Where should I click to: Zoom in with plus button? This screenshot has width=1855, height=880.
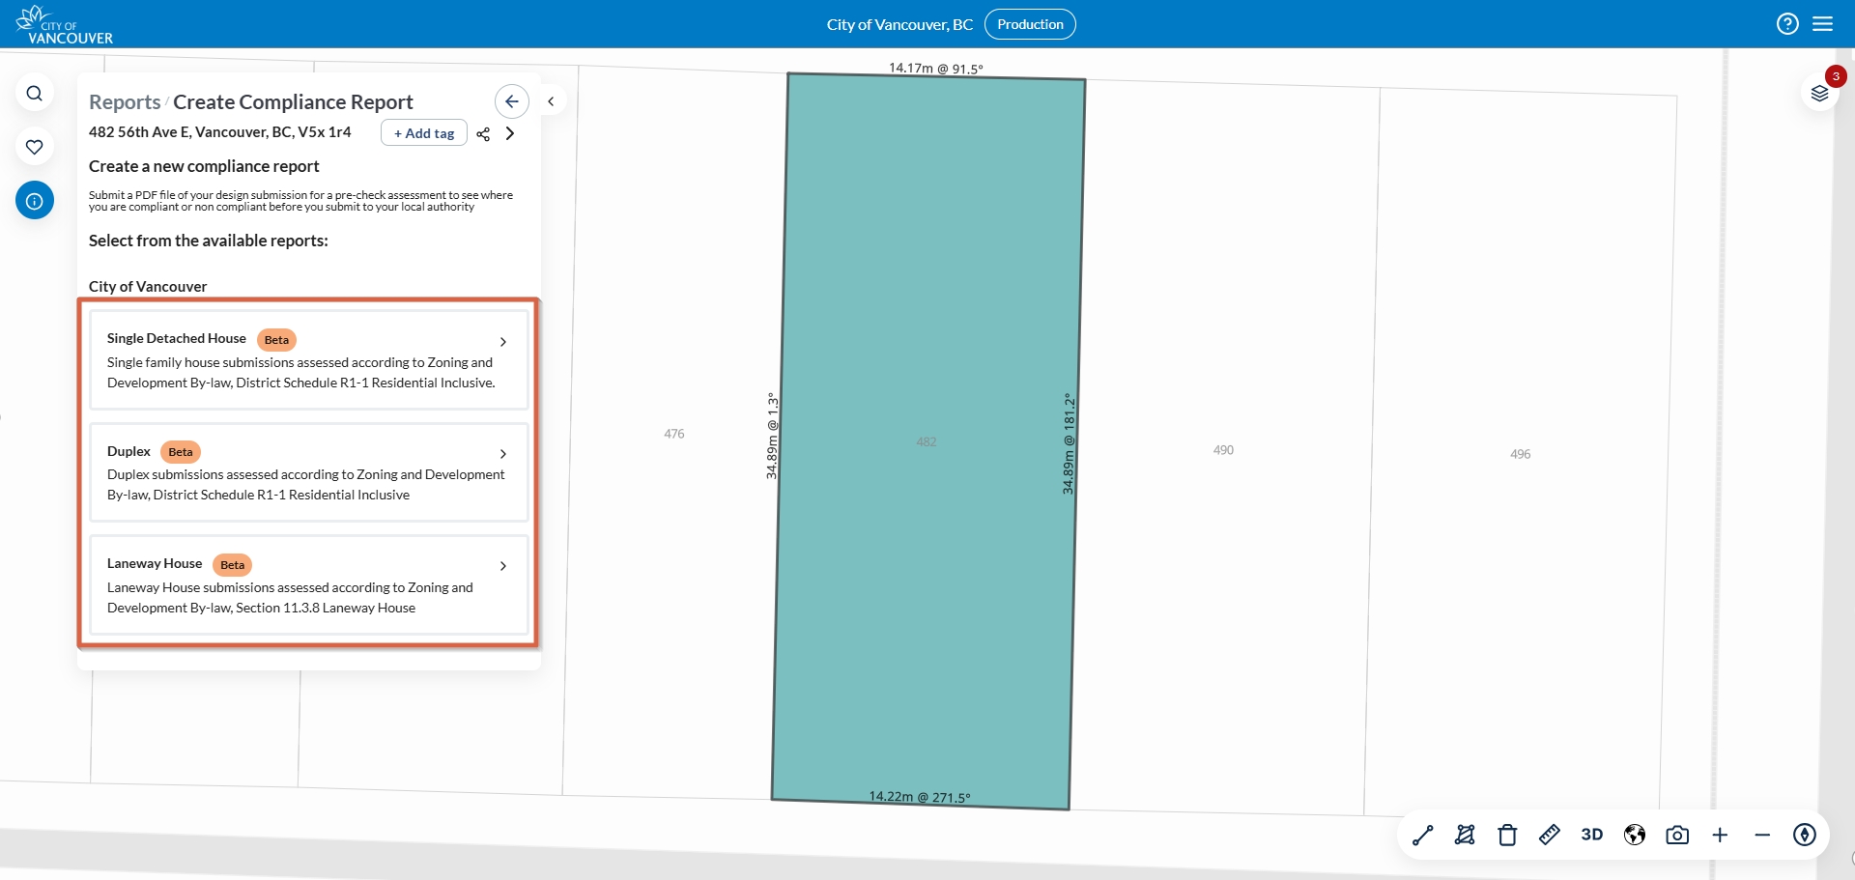click(1720, 836)
